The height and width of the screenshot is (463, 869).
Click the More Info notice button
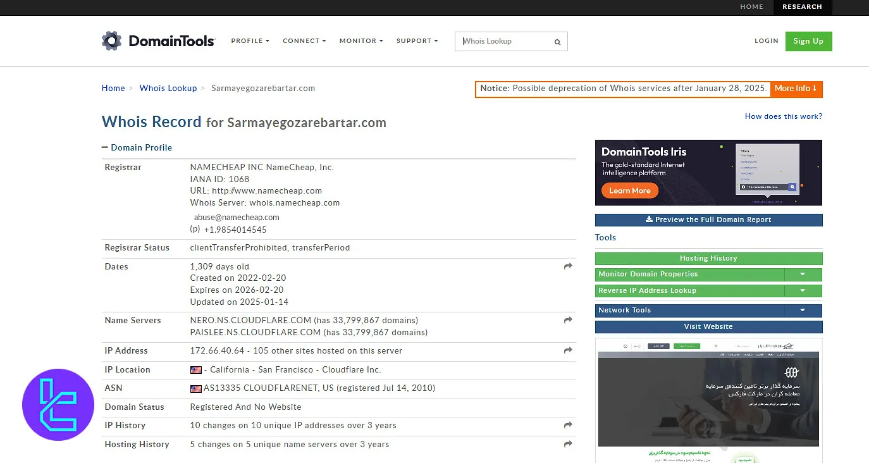click(796, 89)
